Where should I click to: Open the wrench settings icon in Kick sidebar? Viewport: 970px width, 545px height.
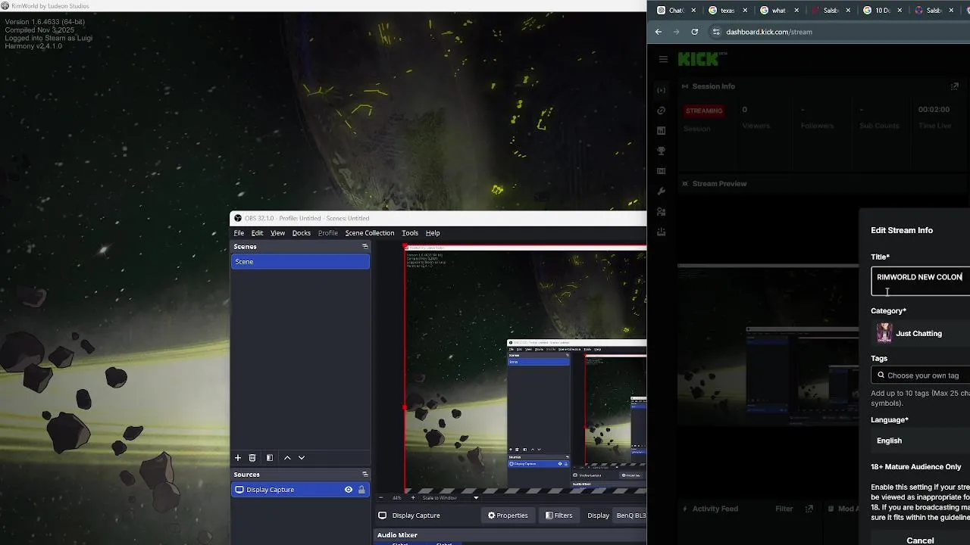[x=662, y=192]
